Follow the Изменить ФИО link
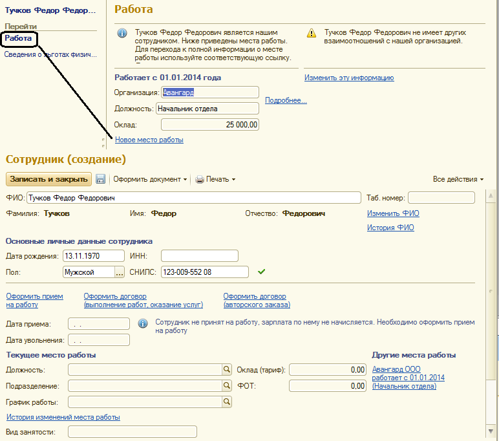The width and height of the screenshot is (499, 441). click(x=393, y=213)
